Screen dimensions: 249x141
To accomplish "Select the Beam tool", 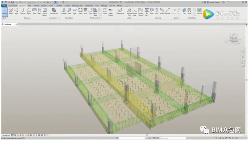I will pyautogui.click(x=11, y=11).
